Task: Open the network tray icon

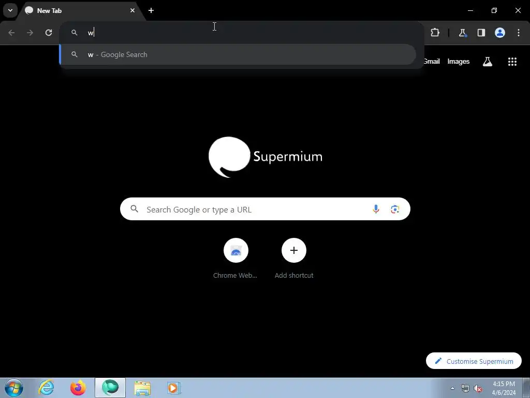Action: click(x=465, y=388)
